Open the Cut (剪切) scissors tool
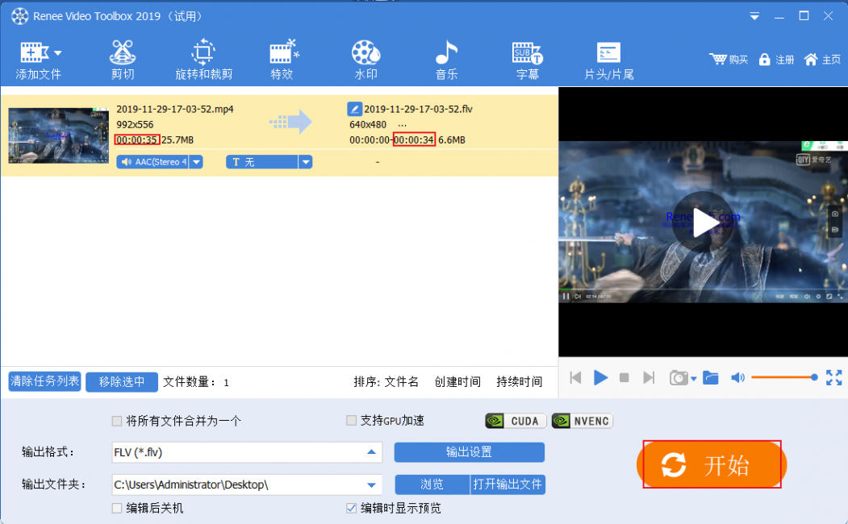 [x=123, y=60]
